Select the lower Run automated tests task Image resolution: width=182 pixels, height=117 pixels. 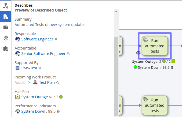pyautogui.click(x=155, y=105)
